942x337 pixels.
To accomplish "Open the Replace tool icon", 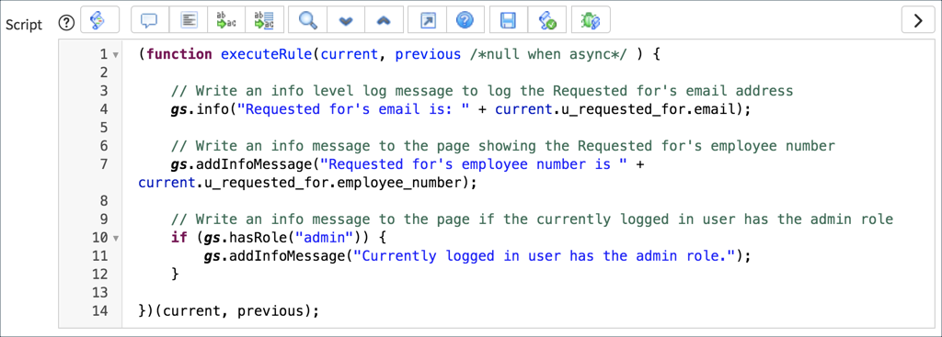I will pos(227,20).
